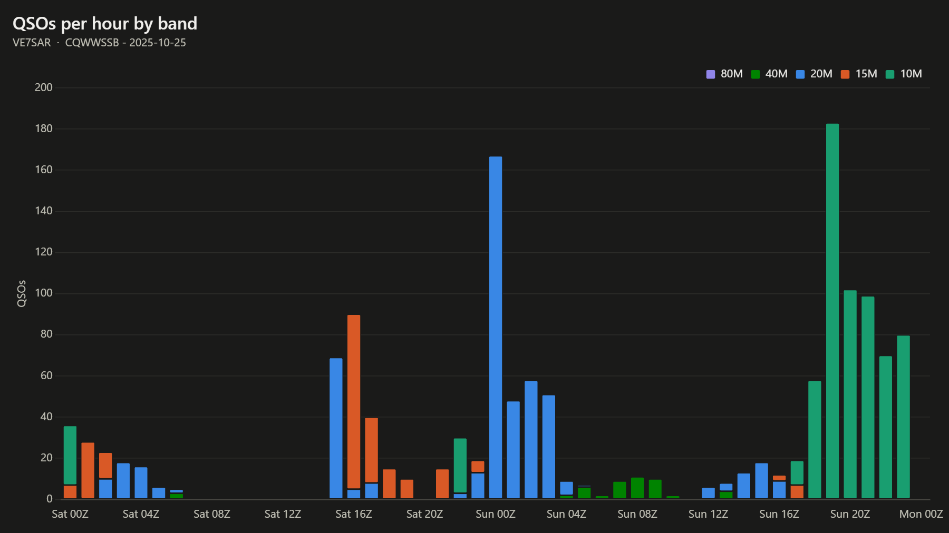This screenshot has height=533, width=949.
Task: Click the 'QSOs per hour by band' title
Action: coord(105,24)
